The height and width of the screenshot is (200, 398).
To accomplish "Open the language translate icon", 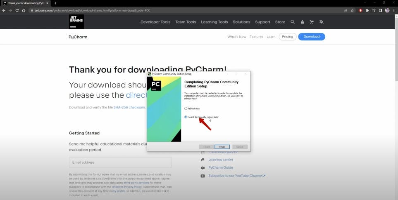I will (322, 22).
